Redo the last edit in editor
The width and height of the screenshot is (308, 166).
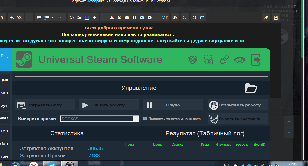pyautogui.click(x=202, y=18)
